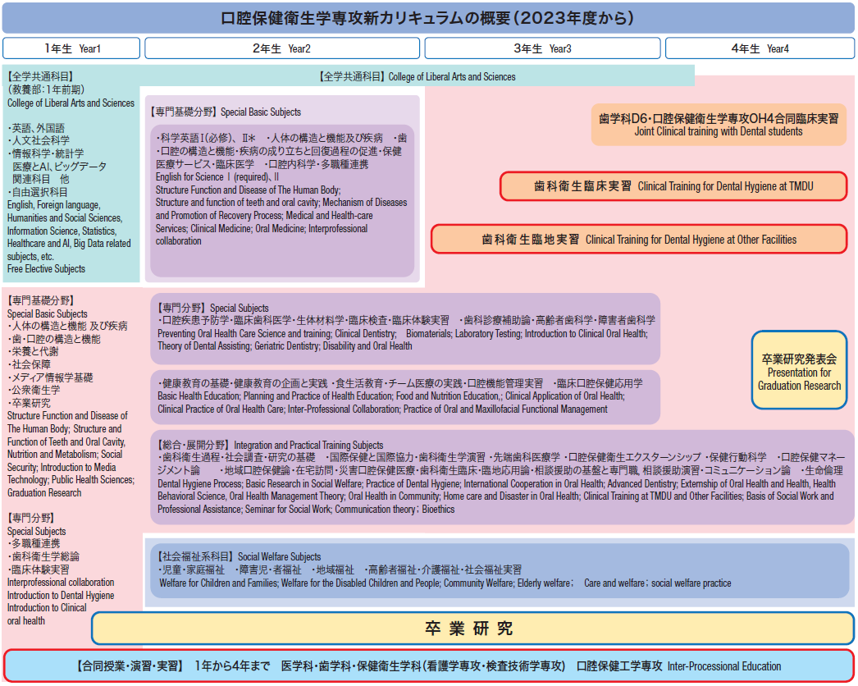
Task: Click the text (教養部：1年前期)
Action: [46, 89]
